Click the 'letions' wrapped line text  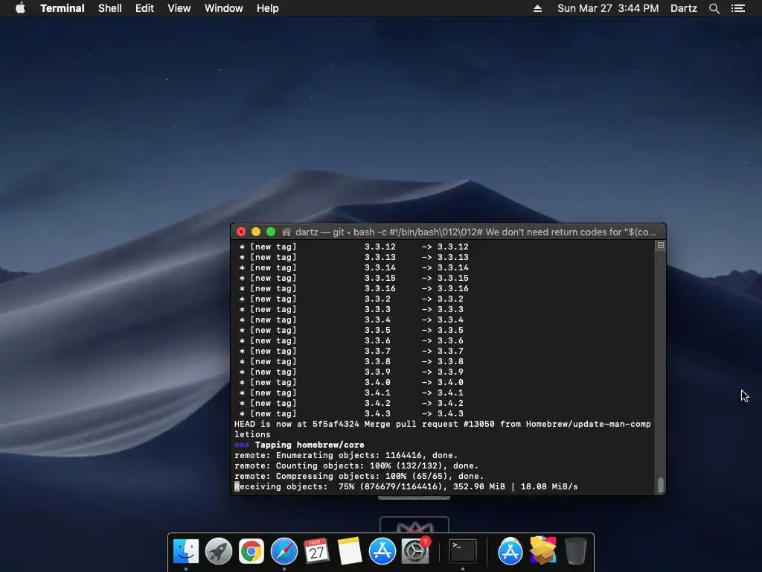(x=252, y=434)
